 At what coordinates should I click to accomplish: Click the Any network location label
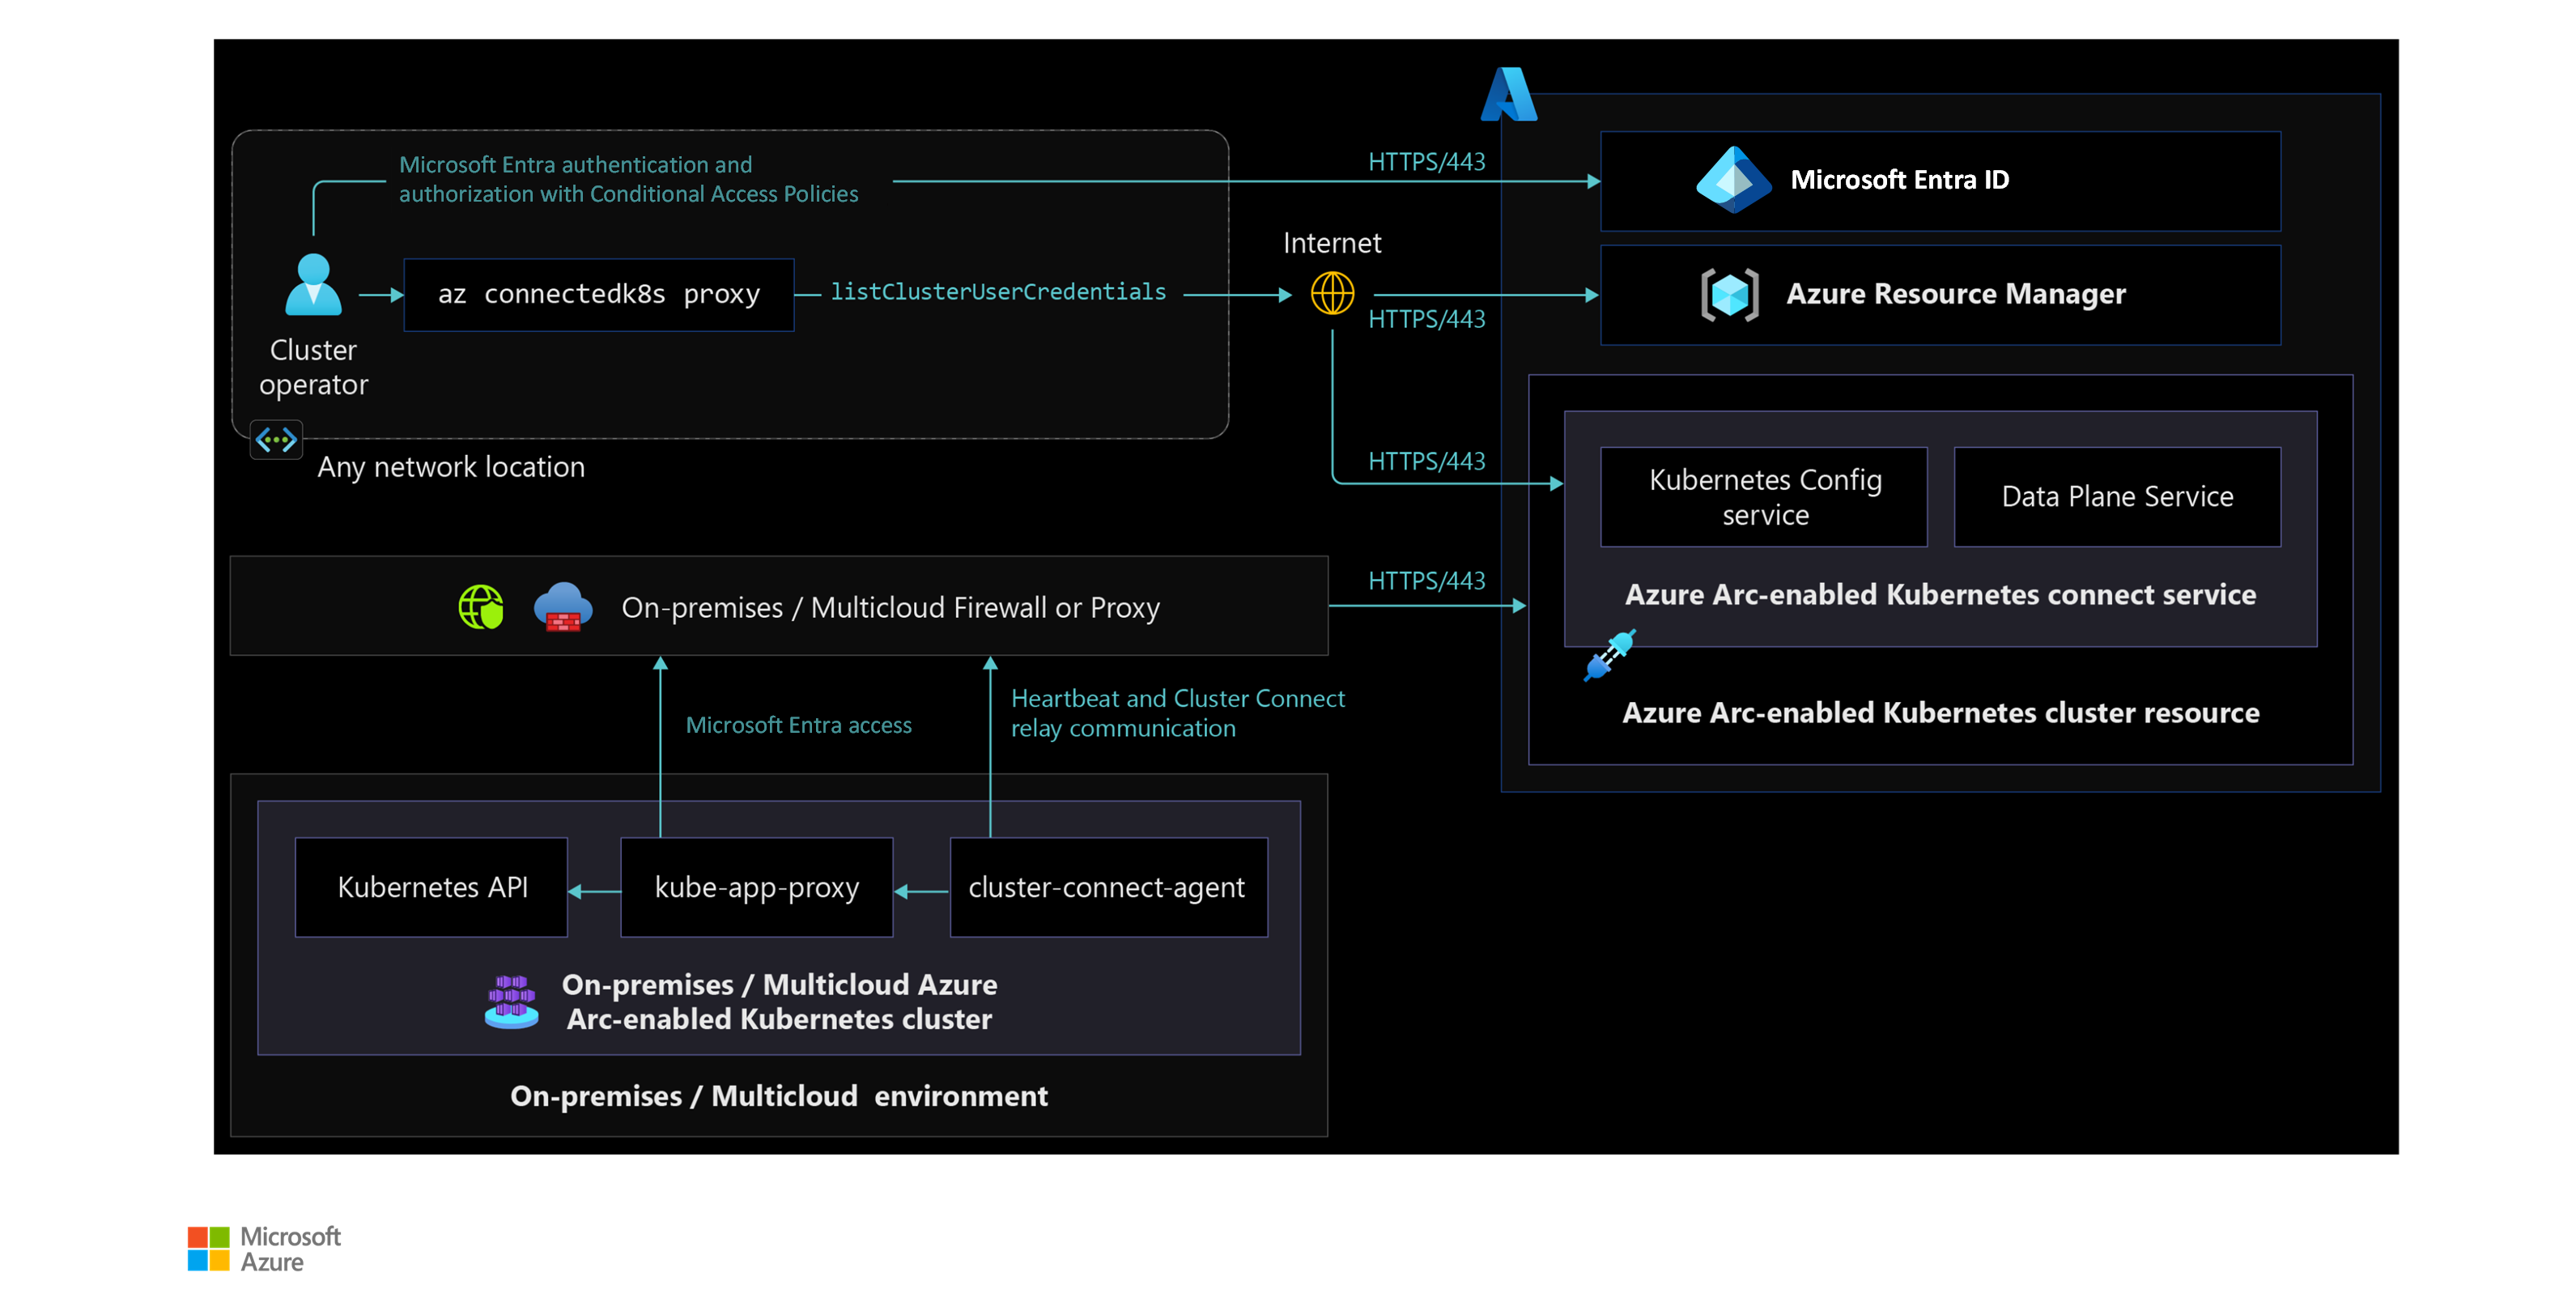click(x=451, y=467)
